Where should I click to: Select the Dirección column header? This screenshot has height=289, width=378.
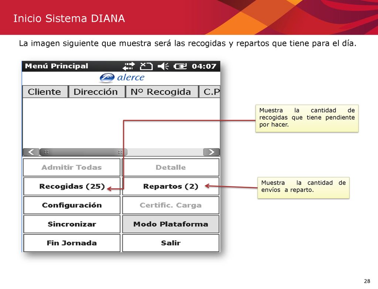point(97,92)
